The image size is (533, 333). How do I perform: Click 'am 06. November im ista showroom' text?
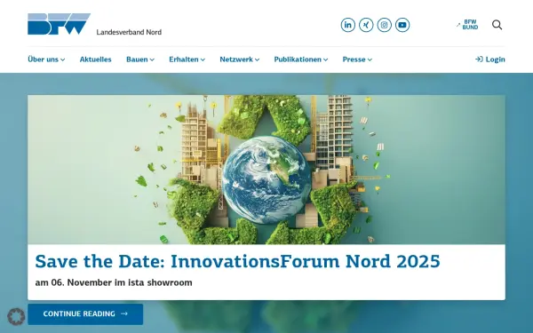pyautogui.click(x=114, y=282)
